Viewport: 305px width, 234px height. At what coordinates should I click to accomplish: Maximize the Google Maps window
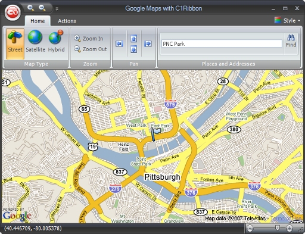point(285,8)
